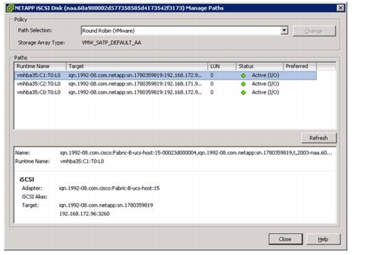Image resolution: width=383 pixels, height=255 pixels.
Task: Open Help for Manage Paths
Action: (323, 239)
